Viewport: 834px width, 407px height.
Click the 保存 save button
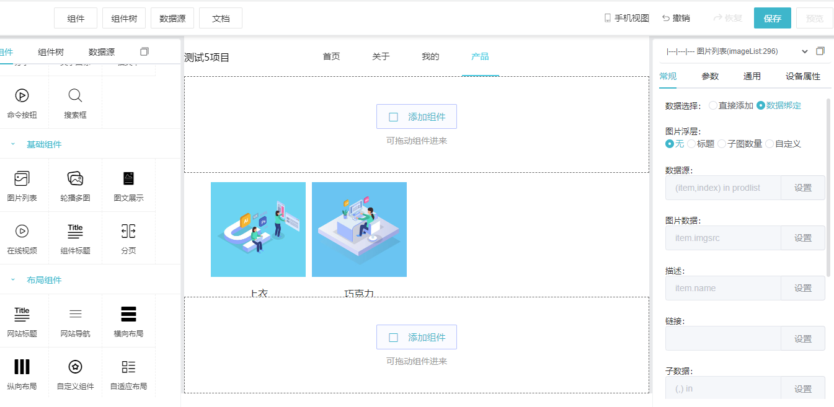[x=773, y=18]
